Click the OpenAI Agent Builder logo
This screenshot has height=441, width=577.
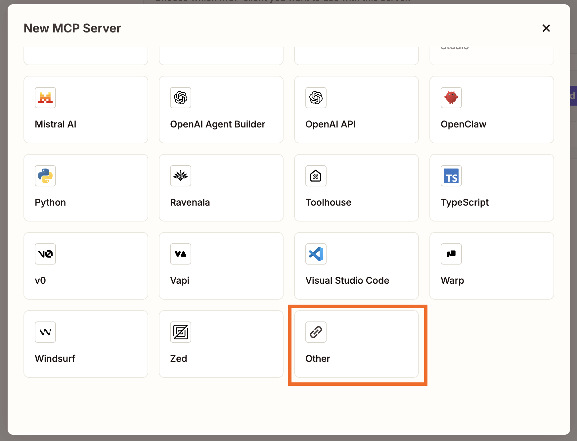coord(180,98)
